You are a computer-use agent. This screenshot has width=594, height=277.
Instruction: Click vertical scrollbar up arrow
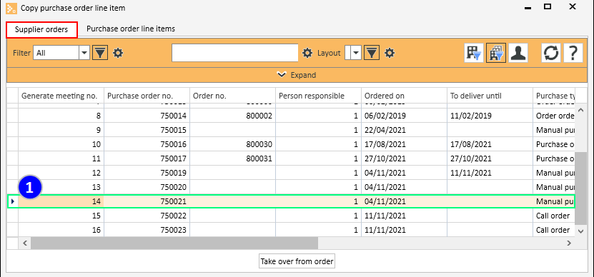580,110
